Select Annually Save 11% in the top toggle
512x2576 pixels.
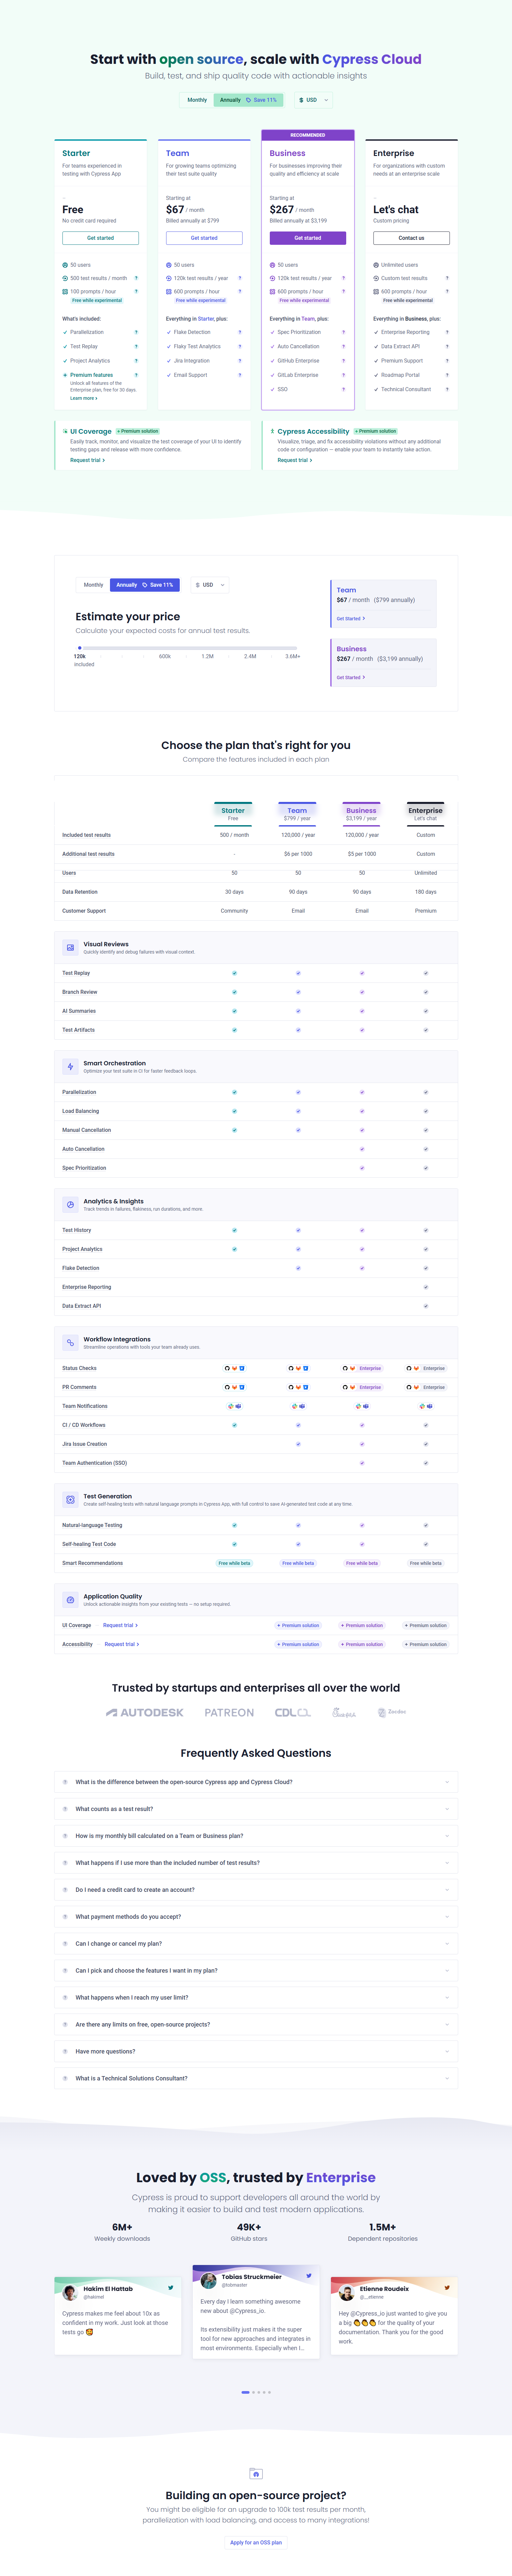pos(249,100)
